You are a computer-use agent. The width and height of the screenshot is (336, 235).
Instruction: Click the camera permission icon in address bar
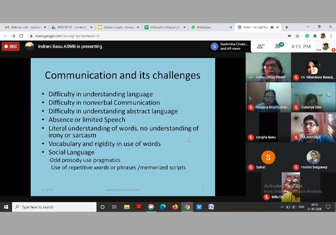point(290,36)
